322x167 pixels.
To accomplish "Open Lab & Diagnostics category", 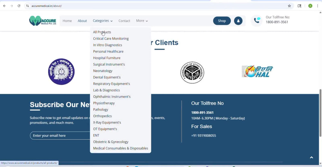I will click(106, 90).
